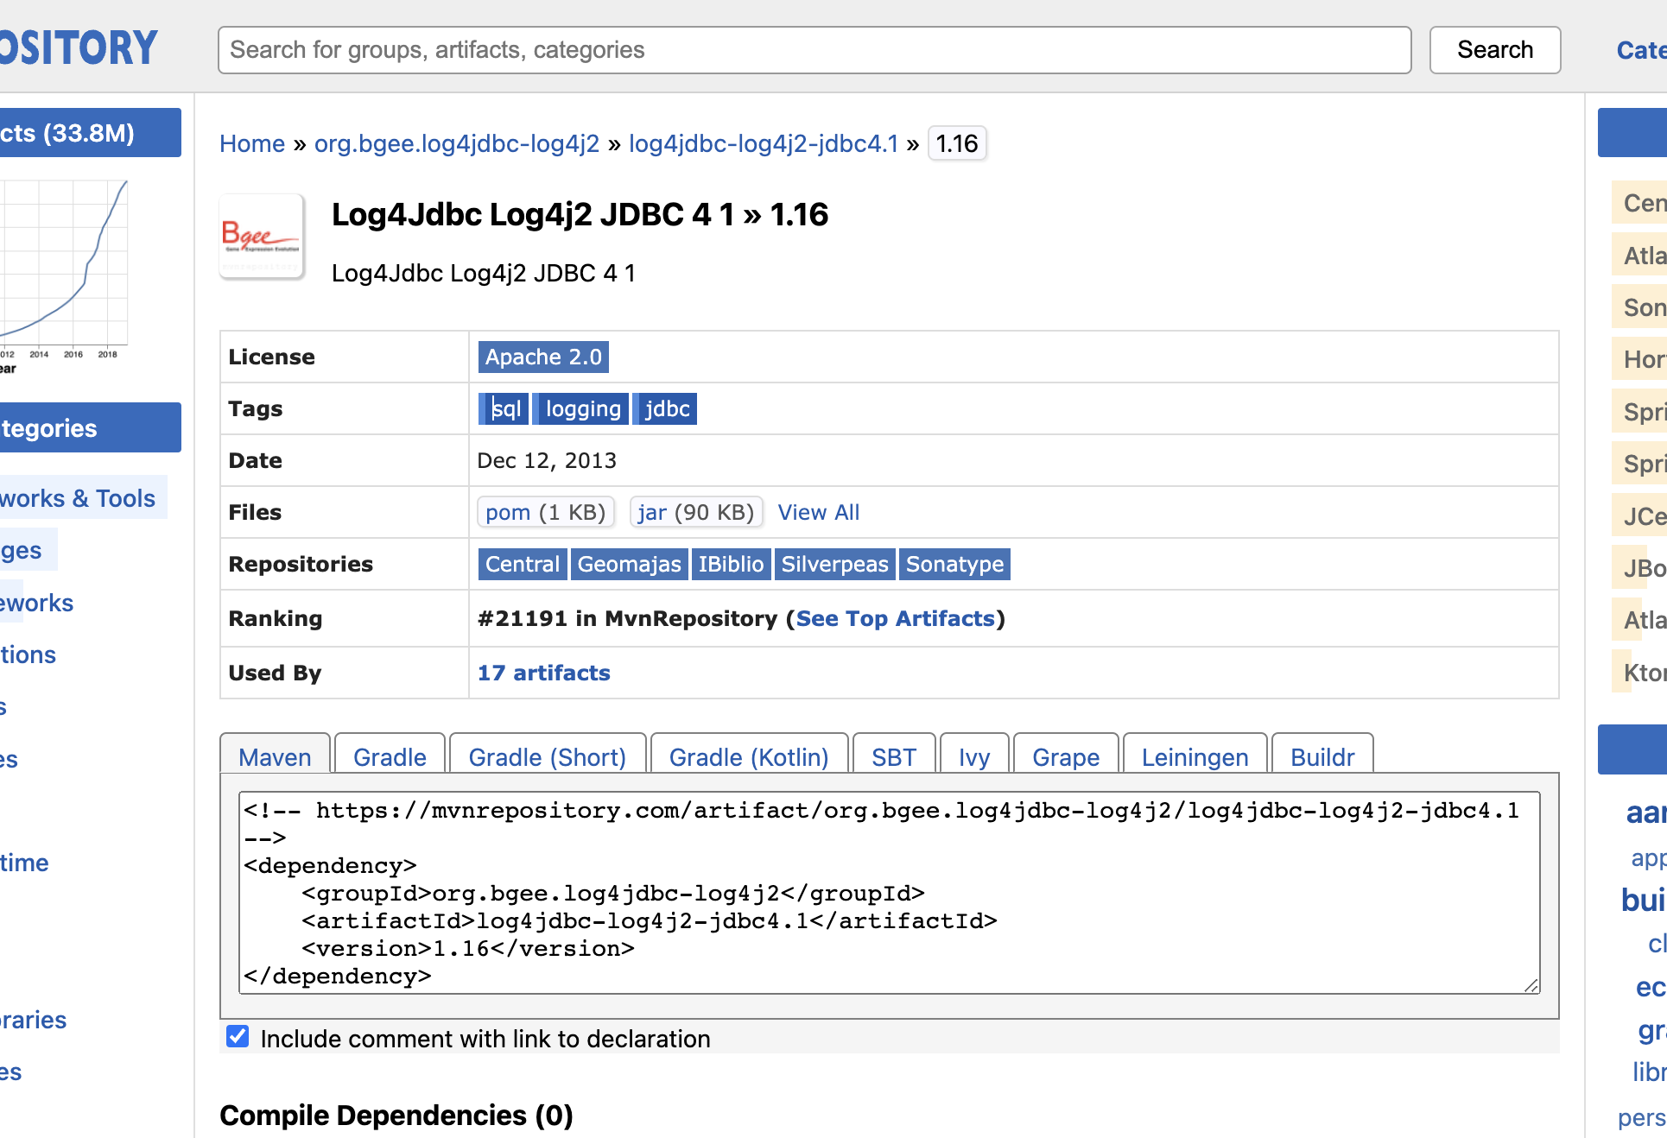Image resolution: width=1667 pixels, height=1138 pixels.
Task: Select the SBT tab
Action: (893, 756)
